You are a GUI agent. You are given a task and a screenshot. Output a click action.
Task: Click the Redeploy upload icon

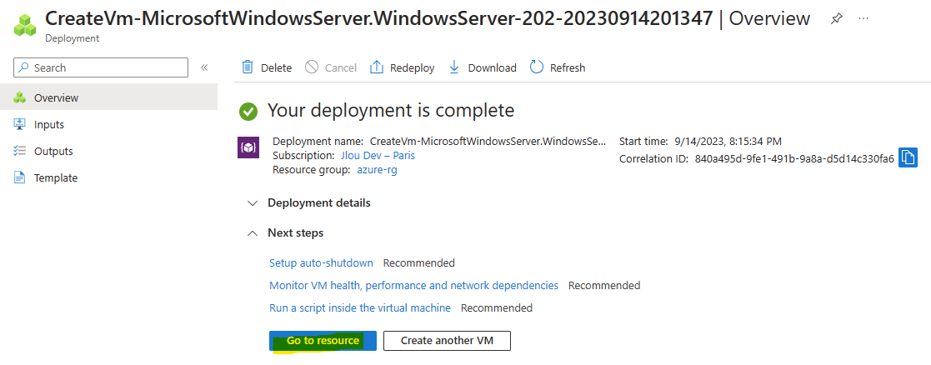click(x=377, y=67)
